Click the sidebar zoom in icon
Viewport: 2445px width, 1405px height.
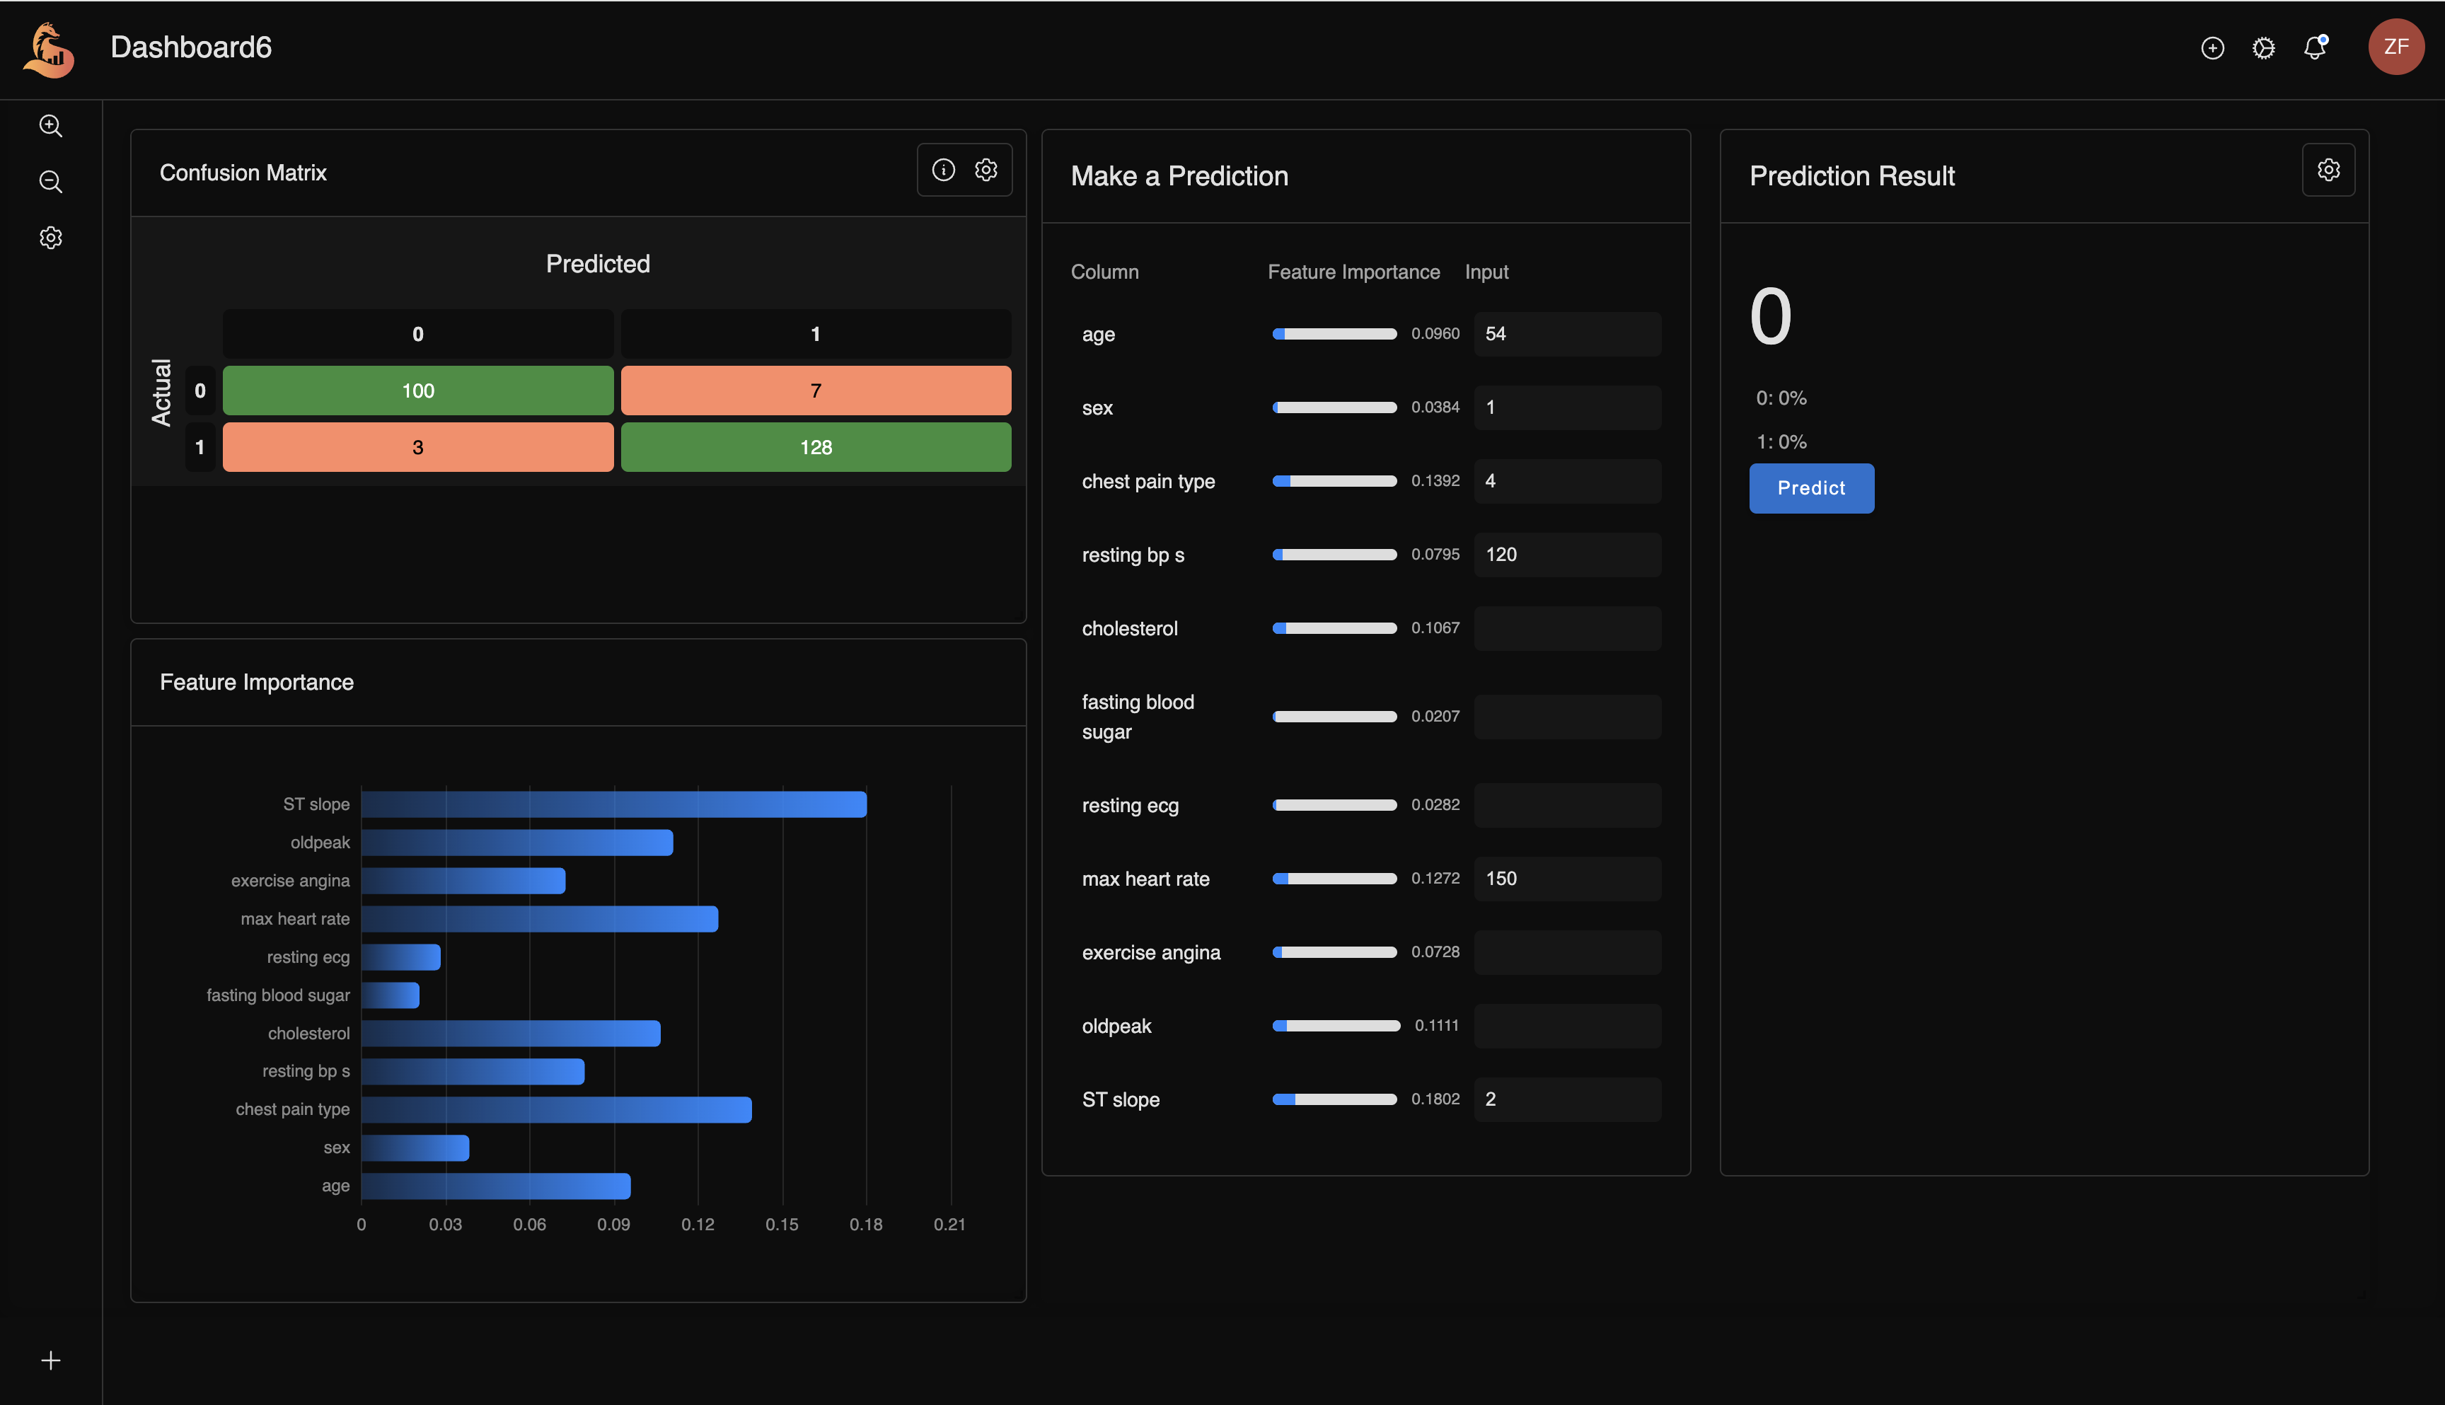pos(50,125)
